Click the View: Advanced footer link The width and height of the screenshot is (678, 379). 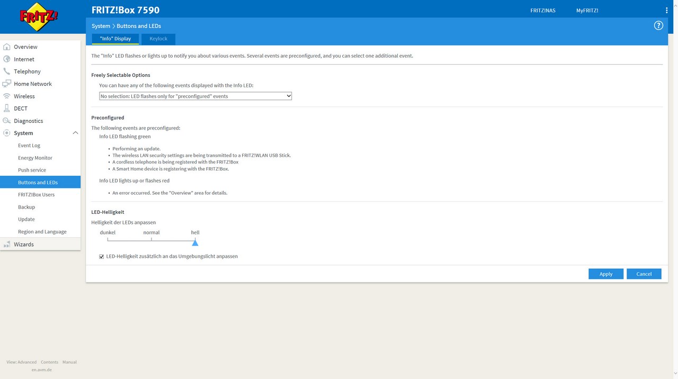22,362
